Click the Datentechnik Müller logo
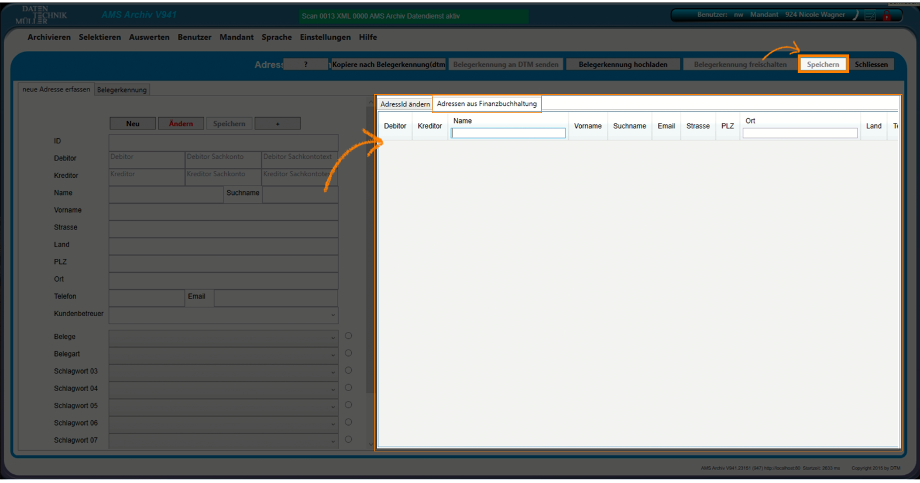The height and width of the screenshot is (483, 920). pyautogui.click(x=41, y=15)
